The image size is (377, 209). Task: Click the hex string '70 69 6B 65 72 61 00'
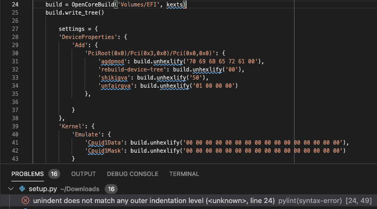[x=222, y=61]
